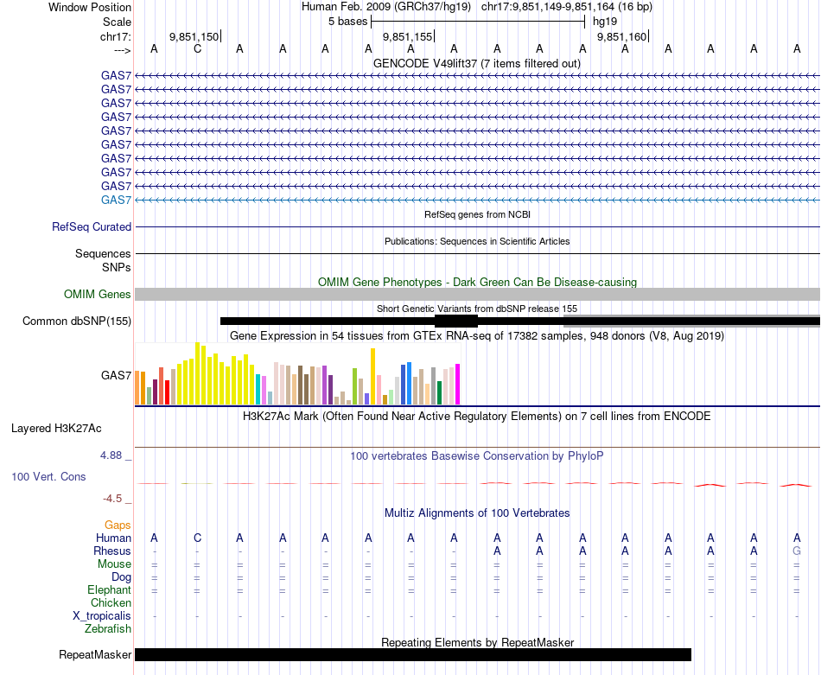Screen dimensions: 821x675
Task: Click the C base in reference sequence
Action: pos(197,48)
